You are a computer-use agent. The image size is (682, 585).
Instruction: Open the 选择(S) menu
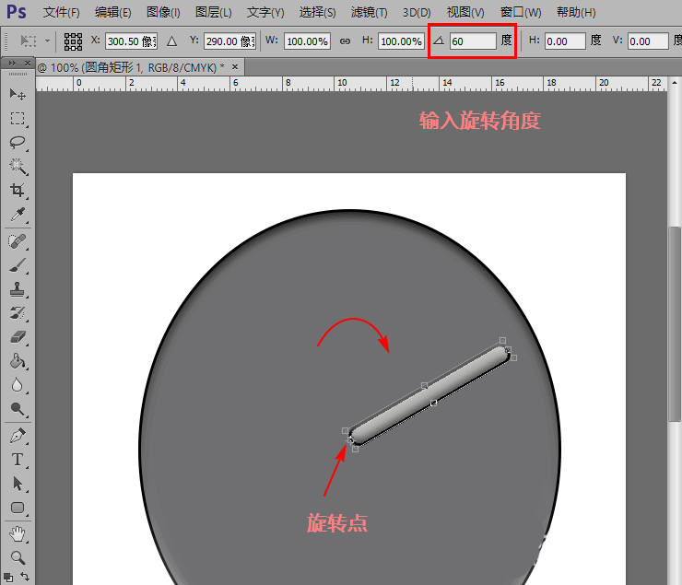pyautogui.click(x=318, y=12)
